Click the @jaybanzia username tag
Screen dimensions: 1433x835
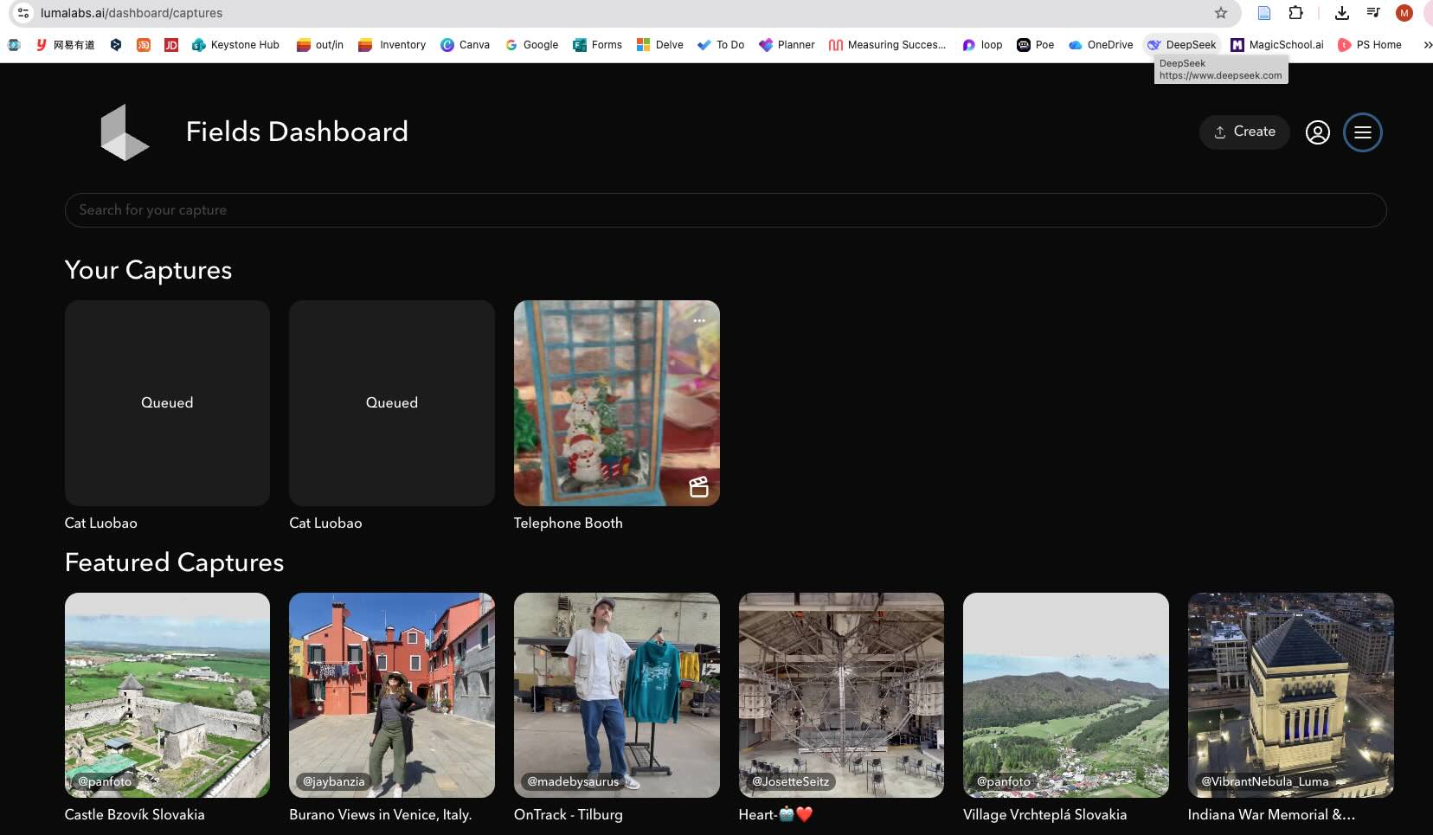click(333, 781)
